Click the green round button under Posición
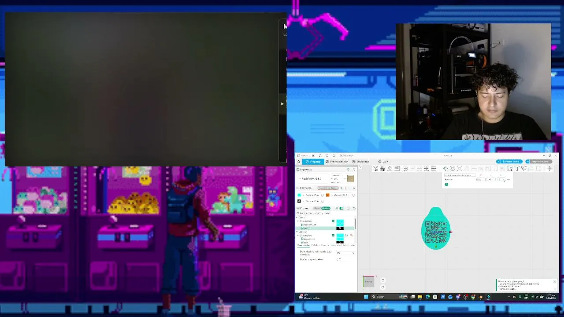Viewport: 564px width, 317px height. (x=446, y=184)
